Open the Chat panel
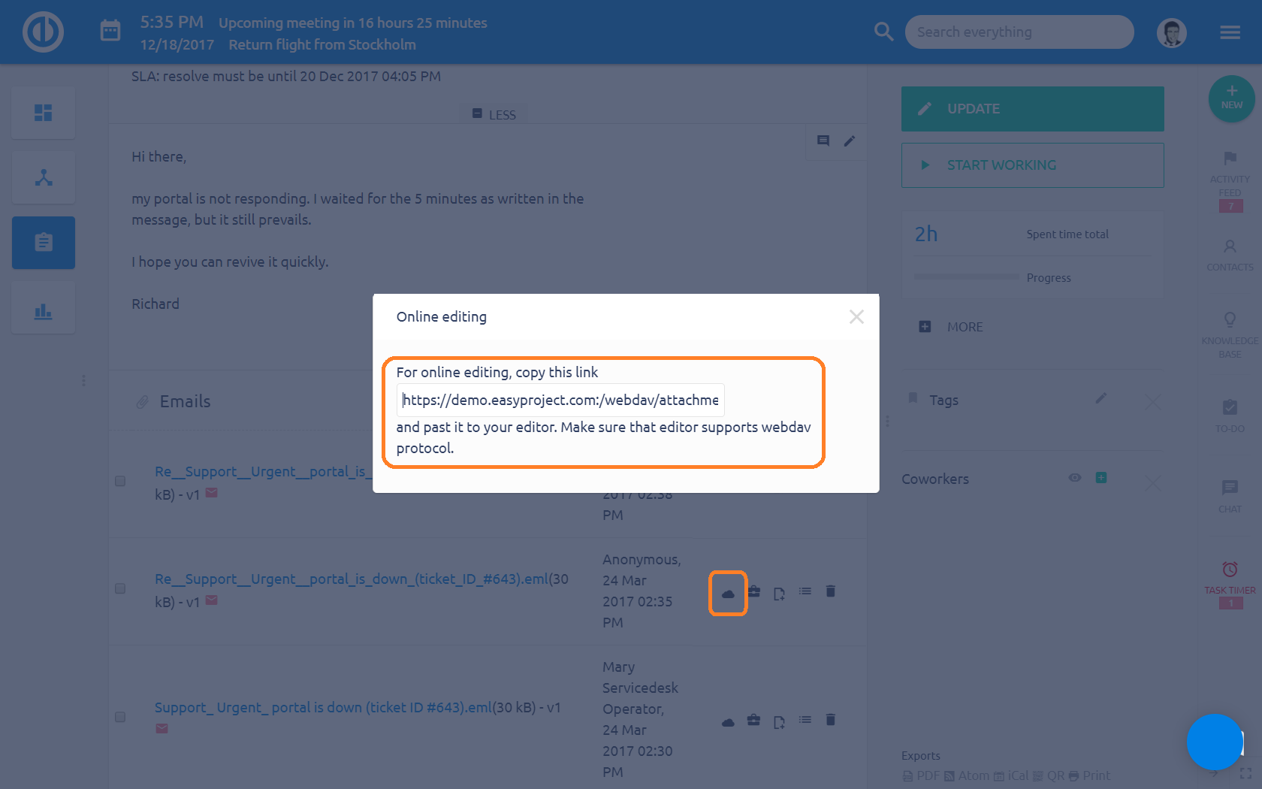The height and width of the screenshot is (789, 1262). click(x=1230, y=497)
